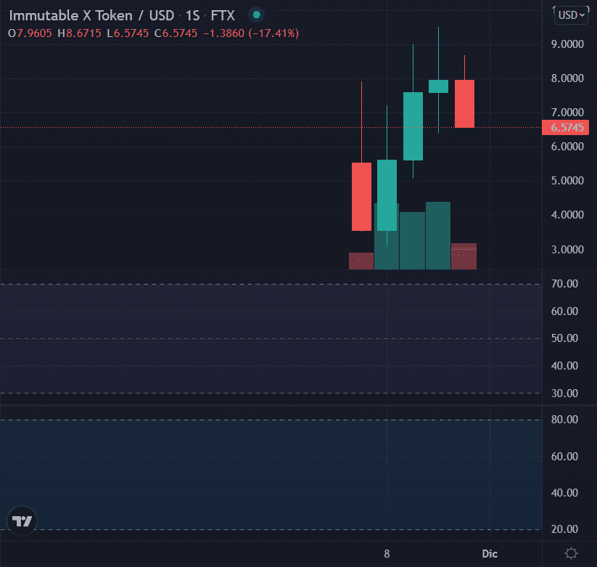
Task: Select the FTX exchange label
Action: [223, 15]
